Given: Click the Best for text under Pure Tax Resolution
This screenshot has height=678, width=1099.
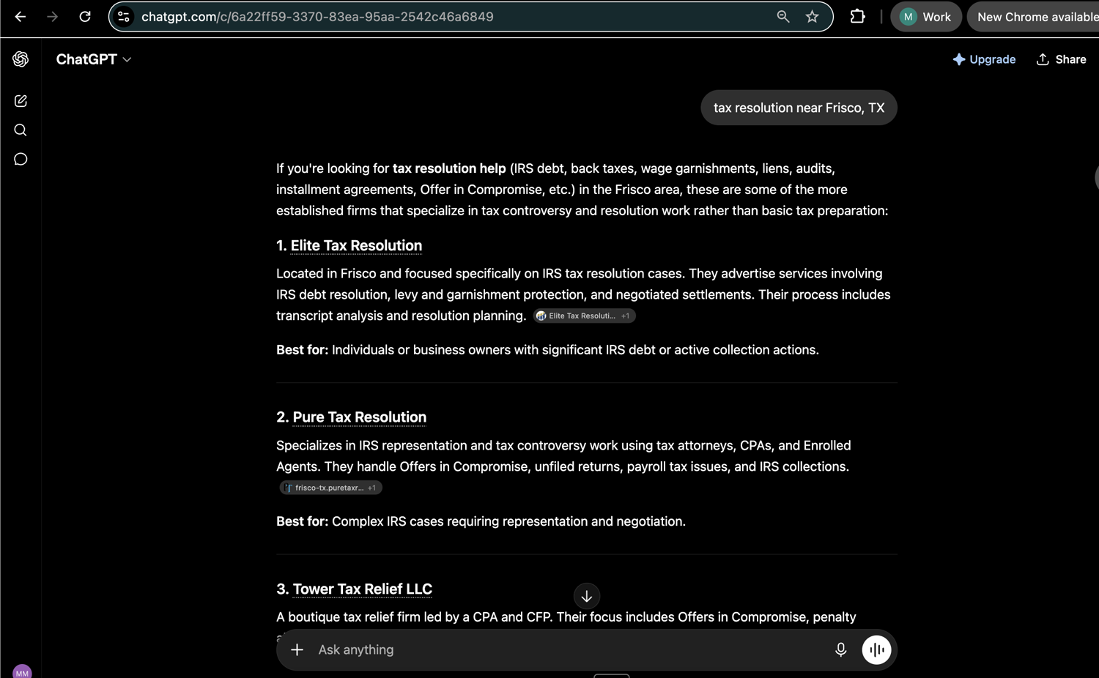Looking at the screenshot, I should [x=481, y=521].
